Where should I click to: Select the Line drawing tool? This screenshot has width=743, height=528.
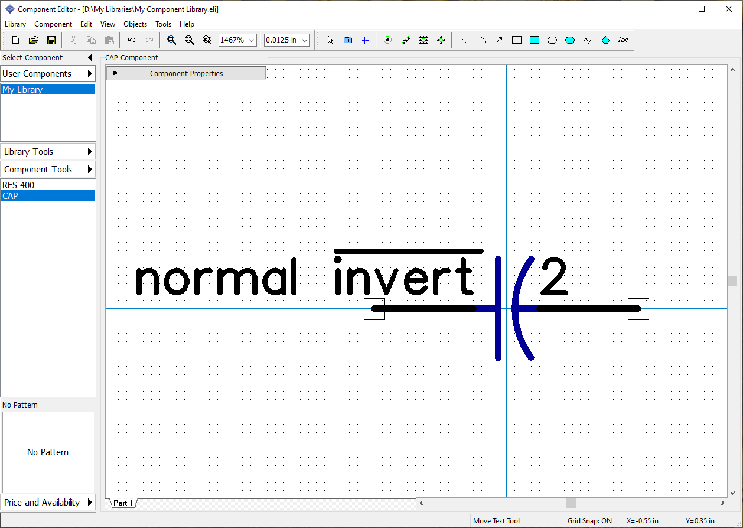tap(464, 40)
